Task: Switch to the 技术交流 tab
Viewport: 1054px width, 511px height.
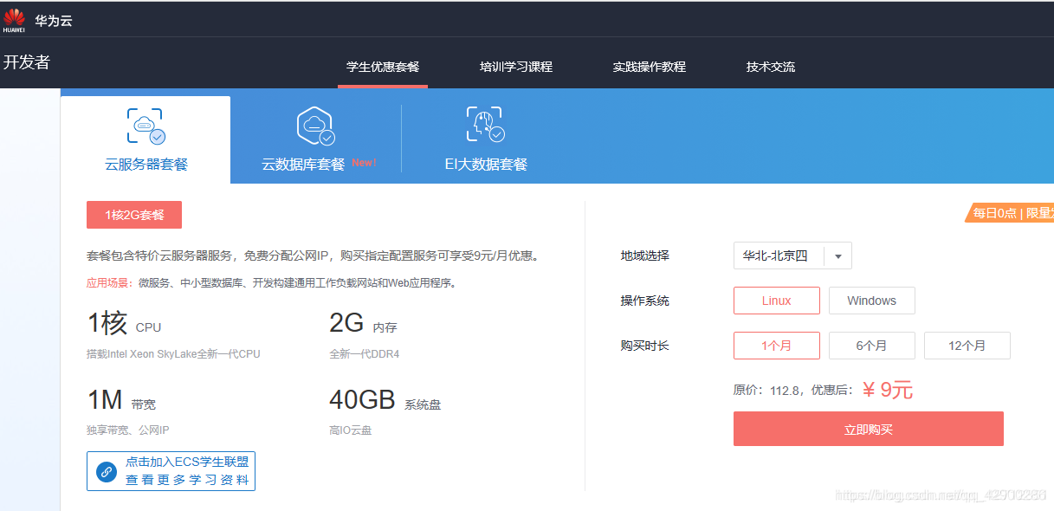Action: [x=771, y=66]
